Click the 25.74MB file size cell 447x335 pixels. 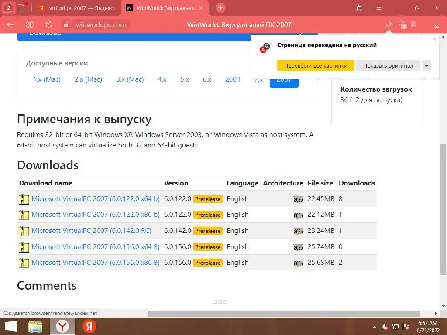(x=321, y=247)
